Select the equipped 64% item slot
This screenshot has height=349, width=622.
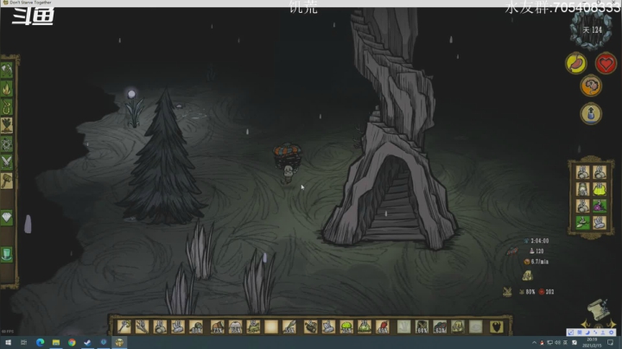point(422,327)
